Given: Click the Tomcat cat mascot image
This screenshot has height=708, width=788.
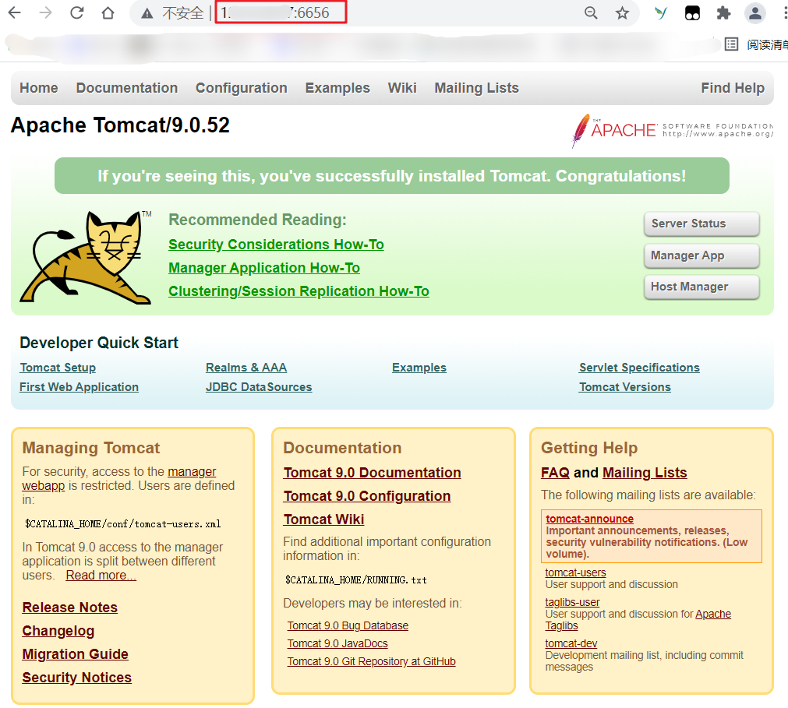Looking at the screenshot, I should coord(86,258).
